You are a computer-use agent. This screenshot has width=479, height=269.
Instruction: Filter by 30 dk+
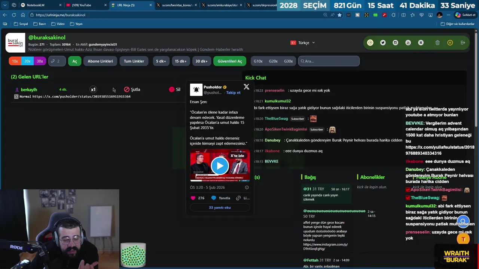coord(201,61)
